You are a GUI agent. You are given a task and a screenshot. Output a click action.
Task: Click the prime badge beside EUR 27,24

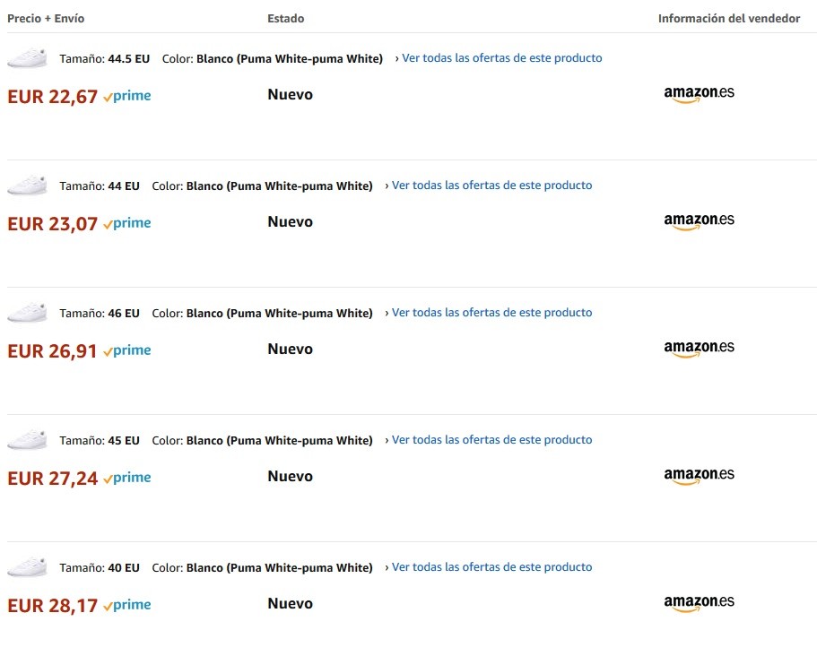[127, 479]
